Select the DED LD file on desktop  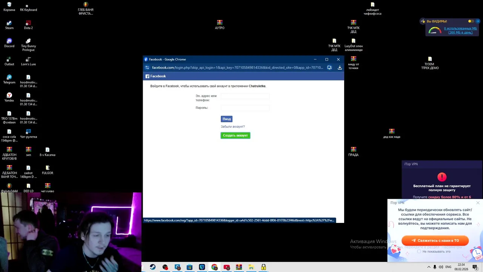point(28,188)
